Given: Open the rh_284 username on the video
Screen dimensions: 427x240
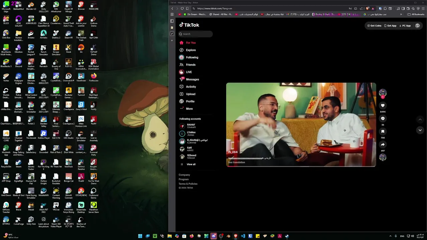Looking at the screenshot, I should [233, 152].
